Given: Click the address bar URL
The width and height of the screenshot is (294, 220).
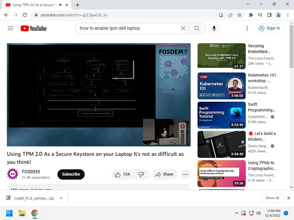Looking at the screenshot, I should click(74, 15).
